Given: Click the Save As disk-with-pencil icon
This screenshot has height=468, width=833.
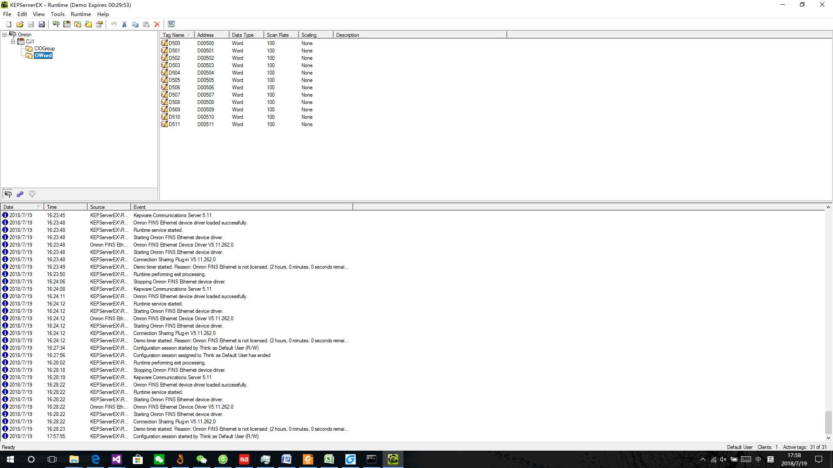Looking at the screenshot, I should [42, 24].
